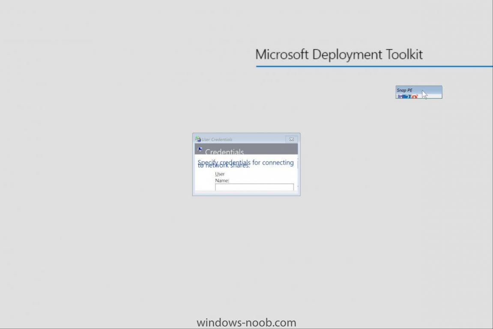Image resolution: width=493 pixels, height=329 pixels.
Task: Click the Snap PE window title
Action: [x=404, y=90]
